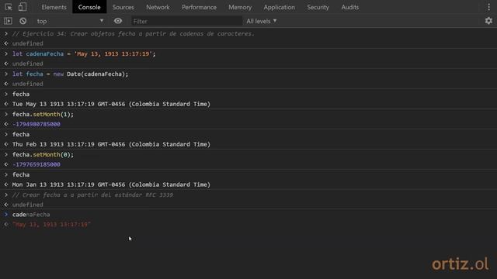Open the DevTools three-dot menu

pos(488,7)
